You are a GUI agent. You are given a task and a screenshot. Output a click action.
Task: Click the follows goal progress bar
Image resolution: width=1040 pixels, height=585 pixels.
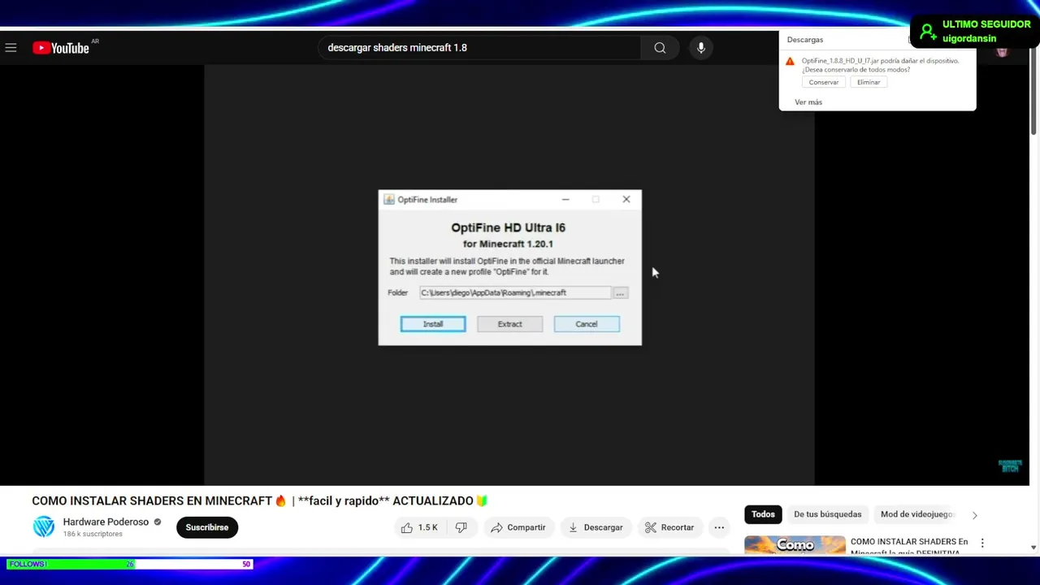(130, 564)
